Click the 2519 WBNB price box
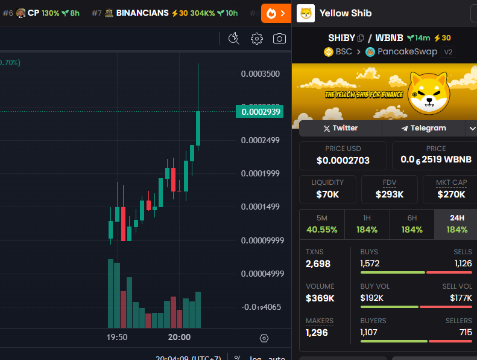This screenshot has width=477, height=360. click(435, 156)
